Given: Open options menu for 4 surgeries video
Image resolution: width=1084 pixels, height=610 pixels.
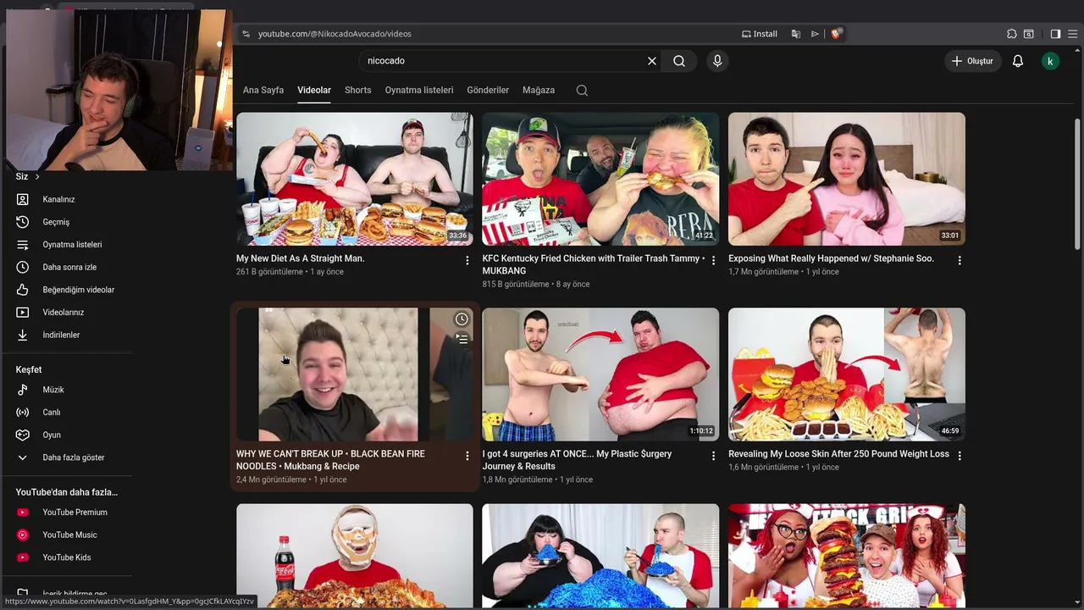Looking at the screenshot, I should pyautogui.click(x=713, y=456).
